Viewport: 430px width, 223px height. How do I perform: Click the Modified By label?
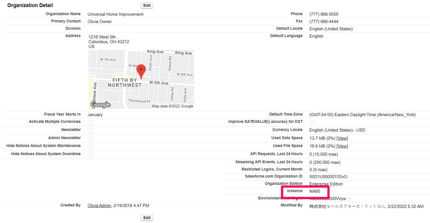(x=291, y=205)
